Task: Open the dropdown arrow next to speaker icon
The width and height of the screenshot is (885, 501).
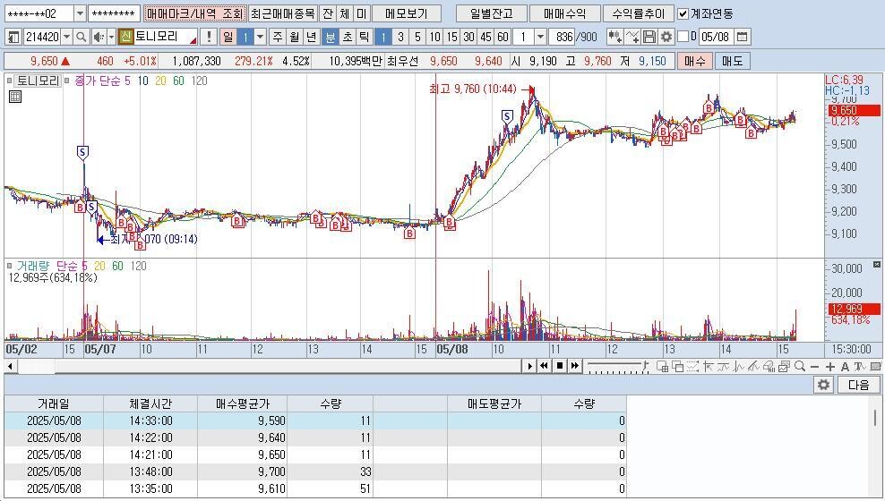Action: pos(111,38)
